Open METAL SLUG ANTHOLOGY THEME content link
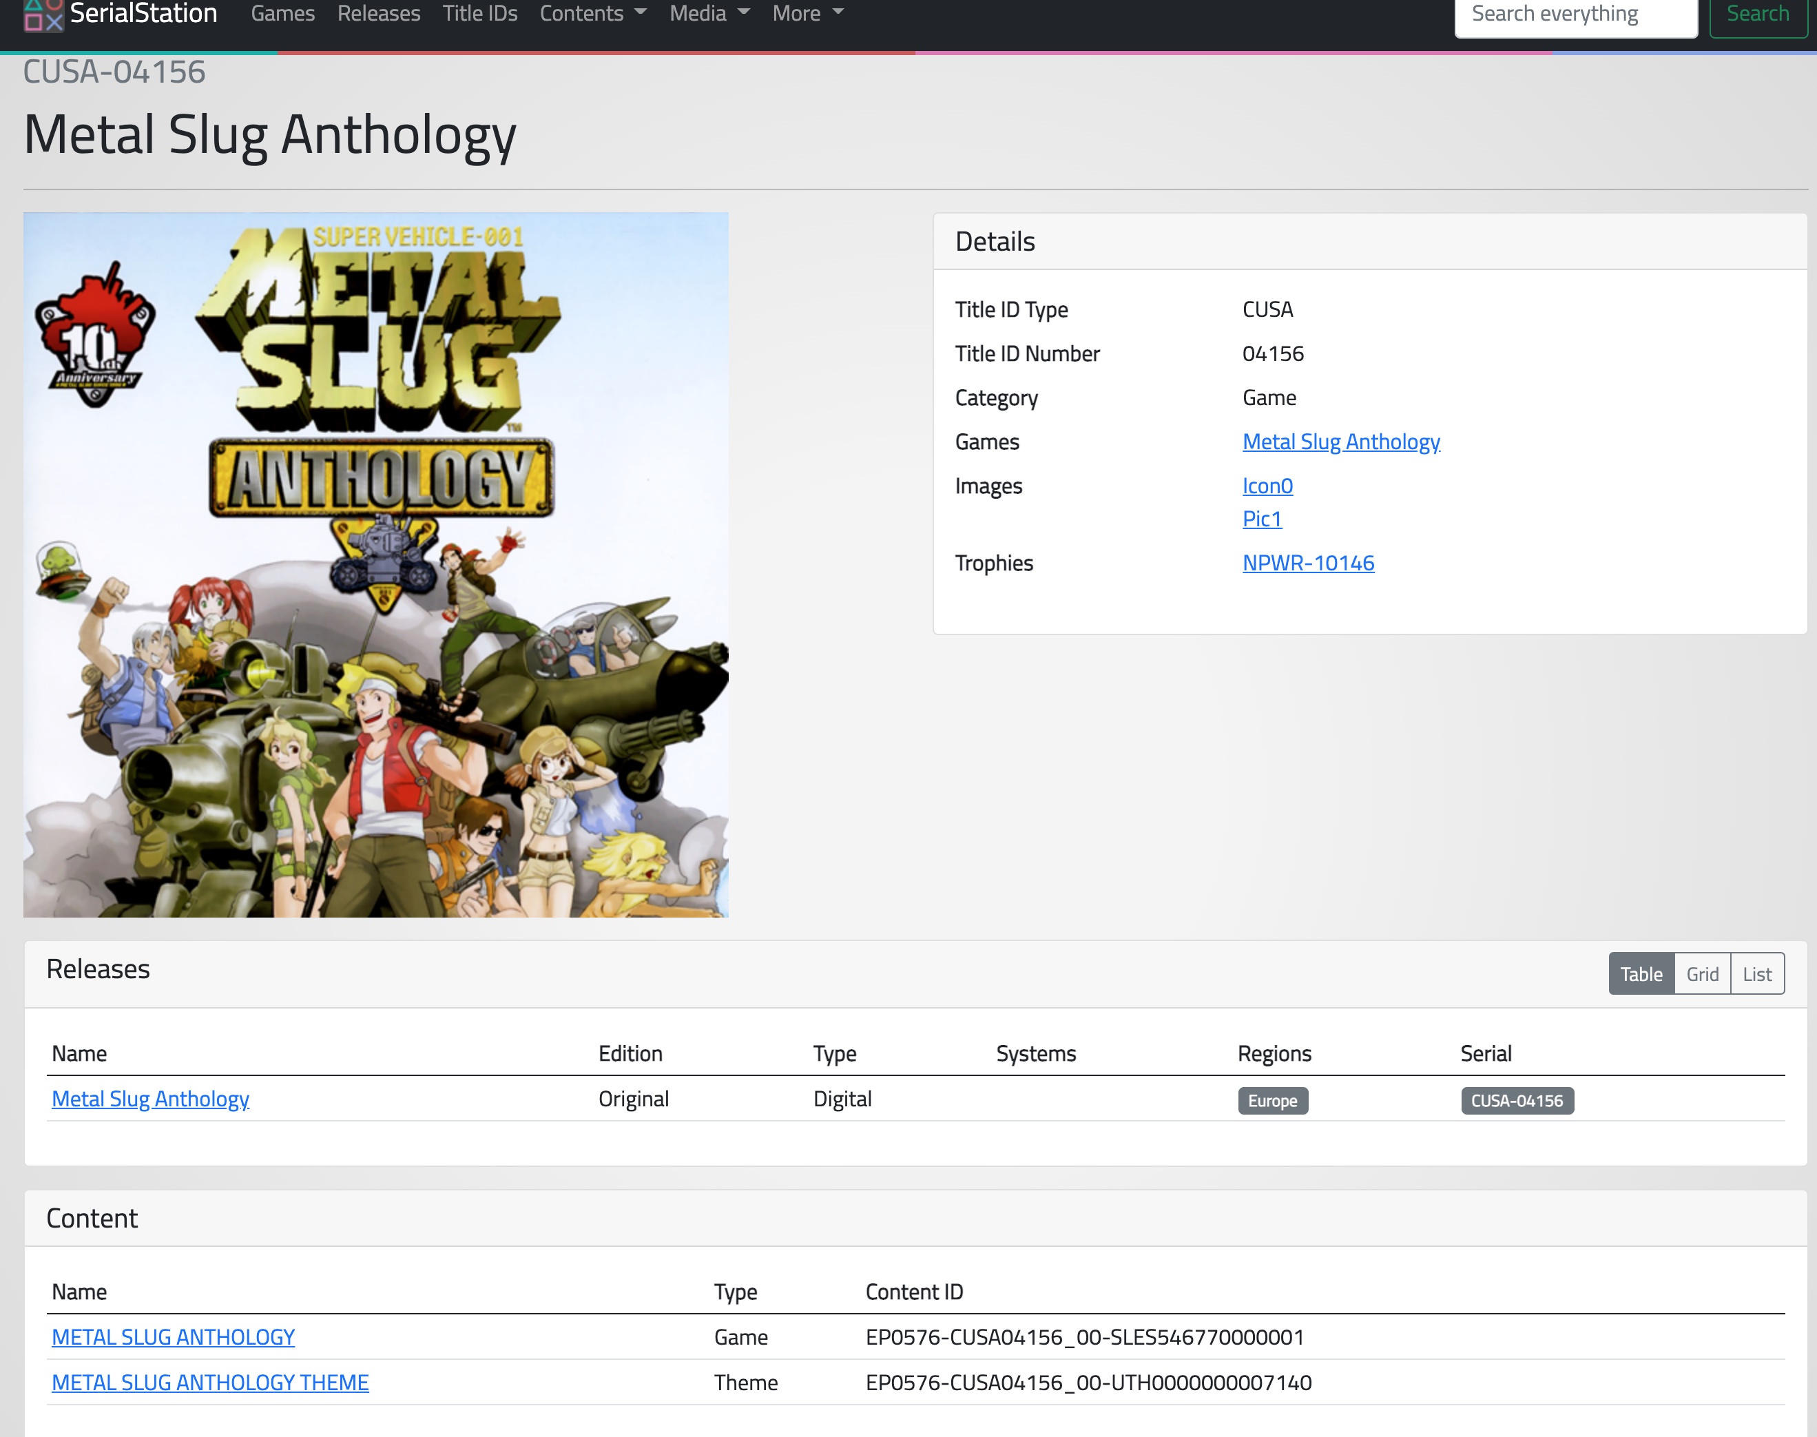Screen dimensions: 1817x1437 tap(210, 1383)
